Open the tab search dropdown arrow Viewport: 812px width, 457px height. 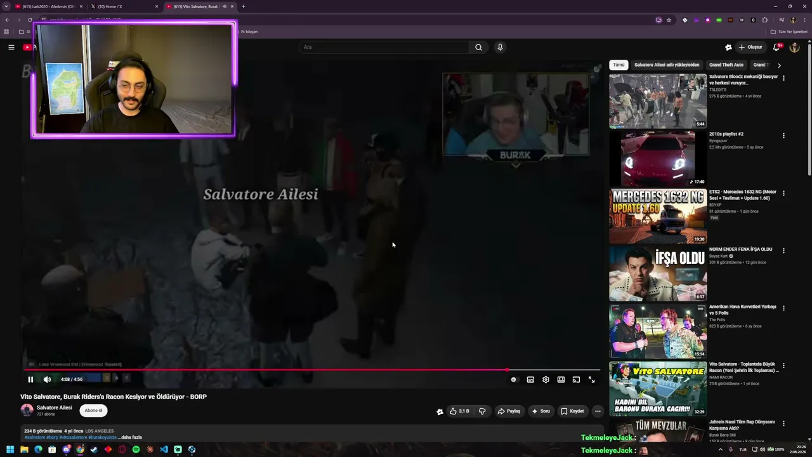pyautogui.click(x=6, y=6)
